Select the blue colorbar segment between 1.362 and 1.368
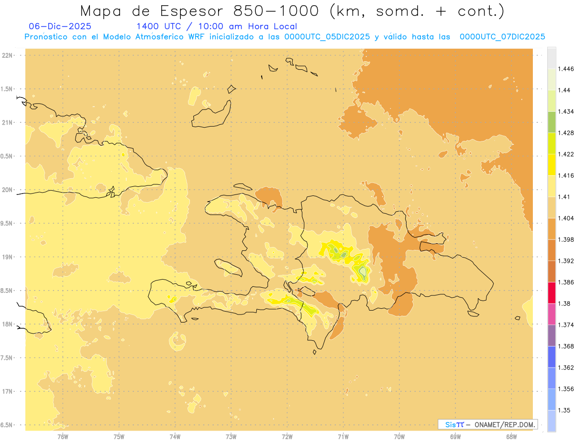The height and width of the screenshot is (443, 574). point(552,357)
